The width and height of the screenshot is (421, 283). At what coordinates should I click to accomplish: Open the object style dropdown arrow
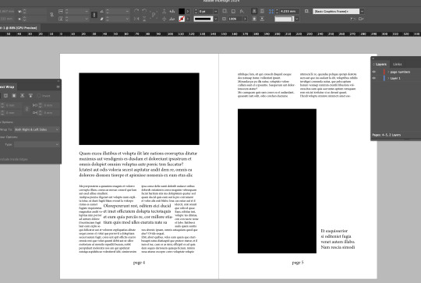pos(363,11)
